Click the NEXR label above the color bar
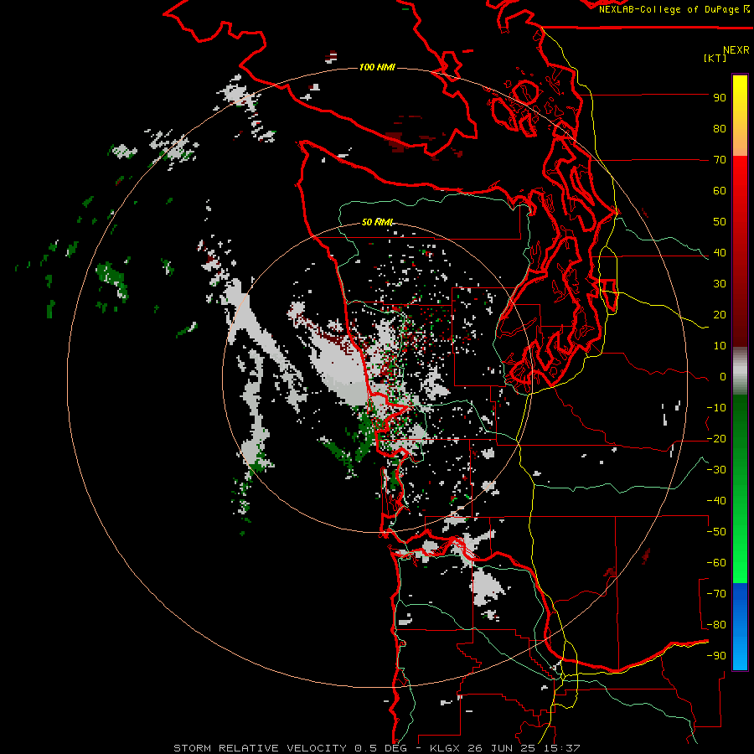 [736, 50]
